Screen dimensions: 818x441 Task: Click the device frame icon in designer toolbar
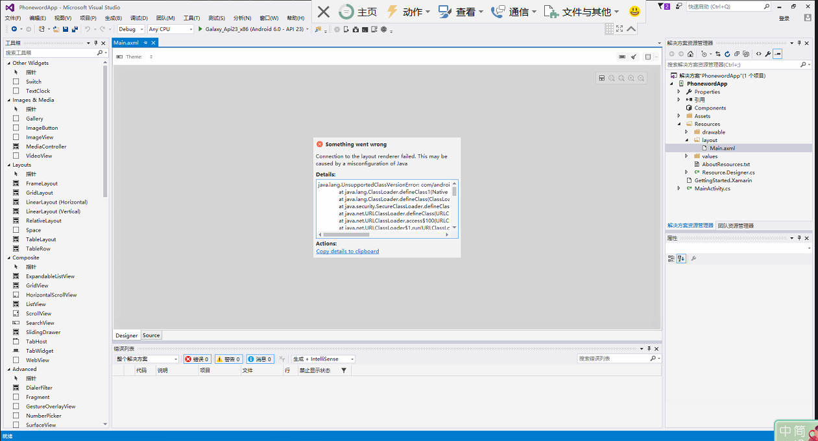click(x=622, y=57)
